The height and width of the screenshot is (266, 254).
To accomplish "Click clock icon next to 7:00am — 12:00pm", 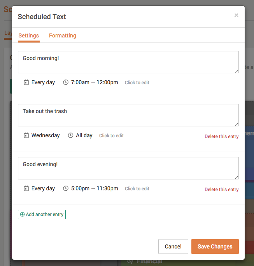I will pyautogui.click(x=66, y=82).
